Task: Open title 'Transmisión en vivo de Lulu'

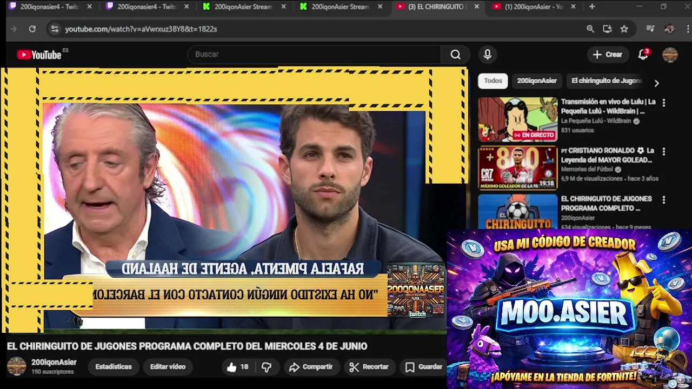Action: click(608, 106)
